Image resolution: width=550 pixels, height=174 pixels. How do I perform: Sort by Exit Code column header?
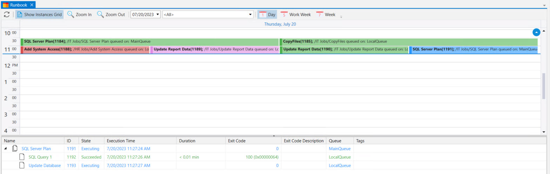point(253,141)
